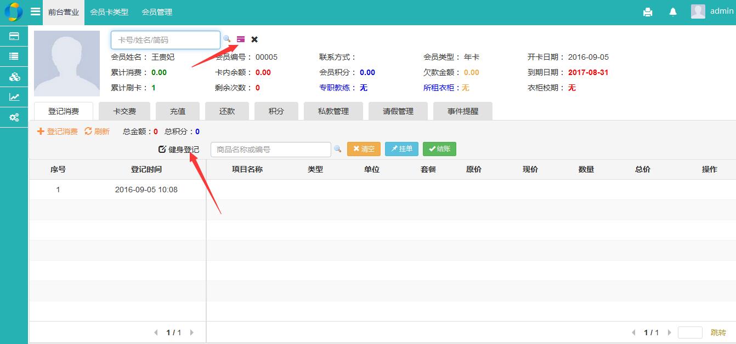Click the hamburger menu icon in header
This screenshot has width=736, height=344.
click(x=35, y=12)
